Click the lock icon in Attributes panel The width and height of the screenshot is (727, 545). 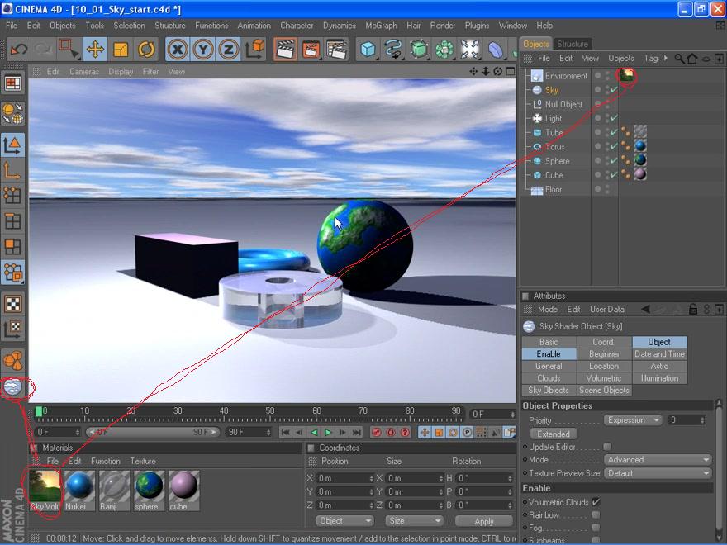693,309
